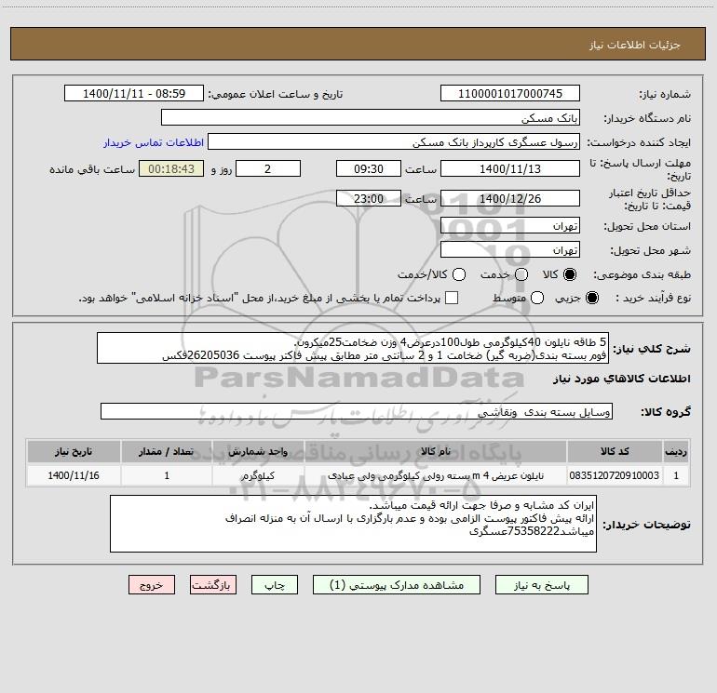
Task: Click the countdown timer 00:18:43
Action: (x=171, y=168)
